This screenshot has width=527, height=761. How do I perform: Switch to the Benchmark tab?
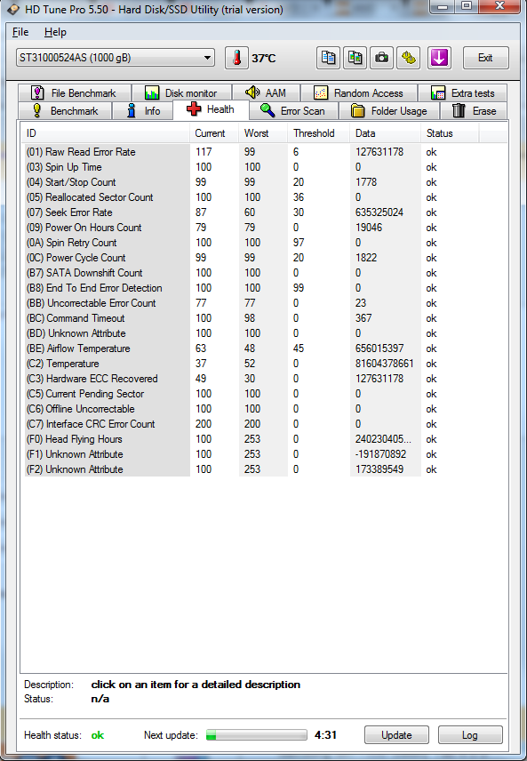point(65,110)
